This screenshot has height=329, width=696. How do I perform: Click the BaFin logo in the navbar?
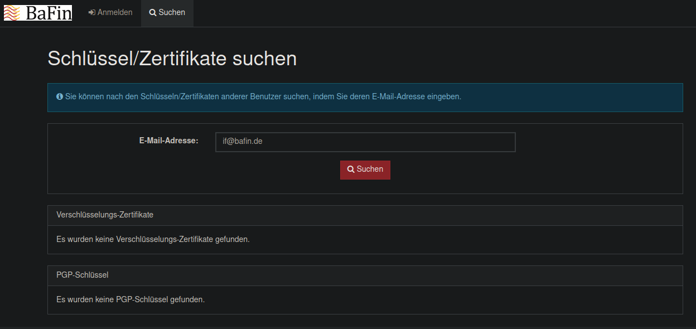pos(38,12)
